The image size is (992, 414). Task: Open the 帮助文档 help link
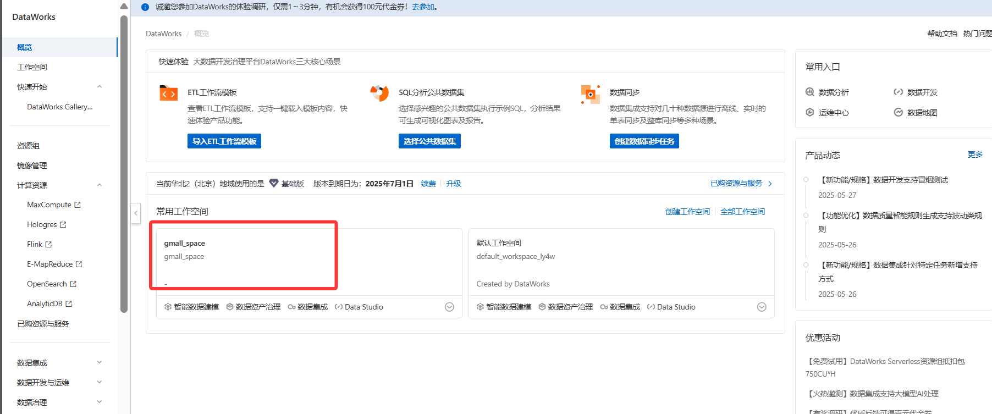[x=942, y=34]
